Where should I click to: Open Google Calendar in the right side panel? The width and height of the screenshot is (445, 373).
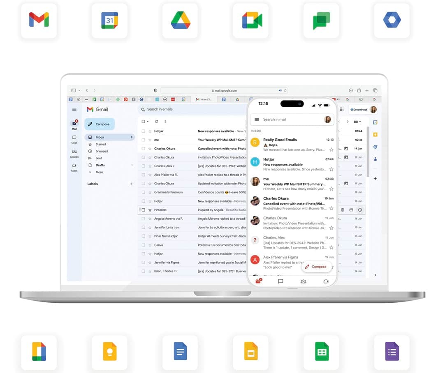pyautogui.click(x=375, y=122)
